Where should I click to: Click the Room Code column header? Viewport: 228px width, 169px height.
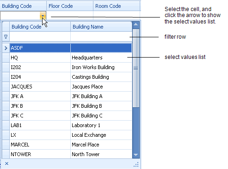[117, 6]
